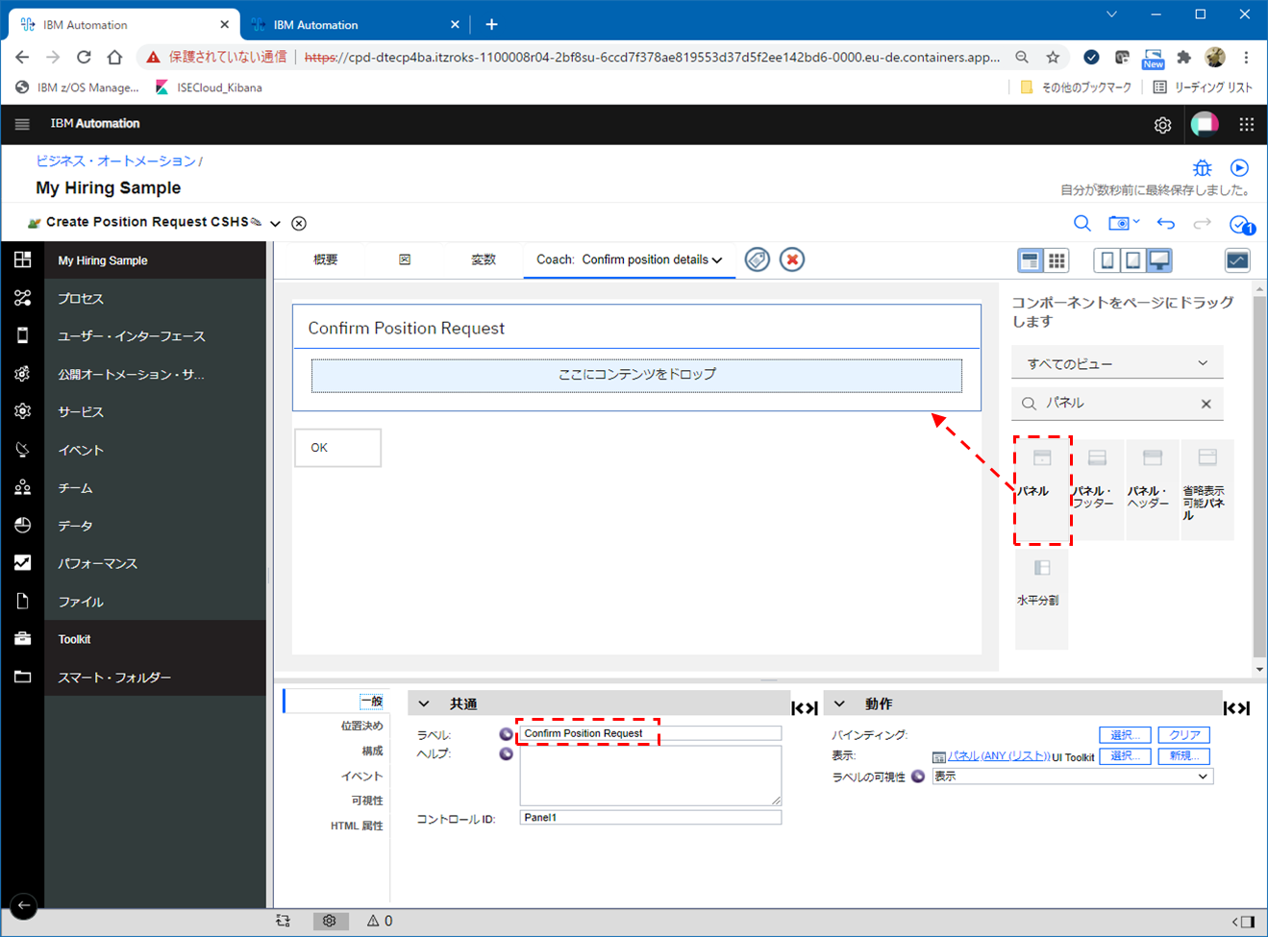
Task: Open the validation checkmark icon with badge 1
Action: tap(1241, 224)
